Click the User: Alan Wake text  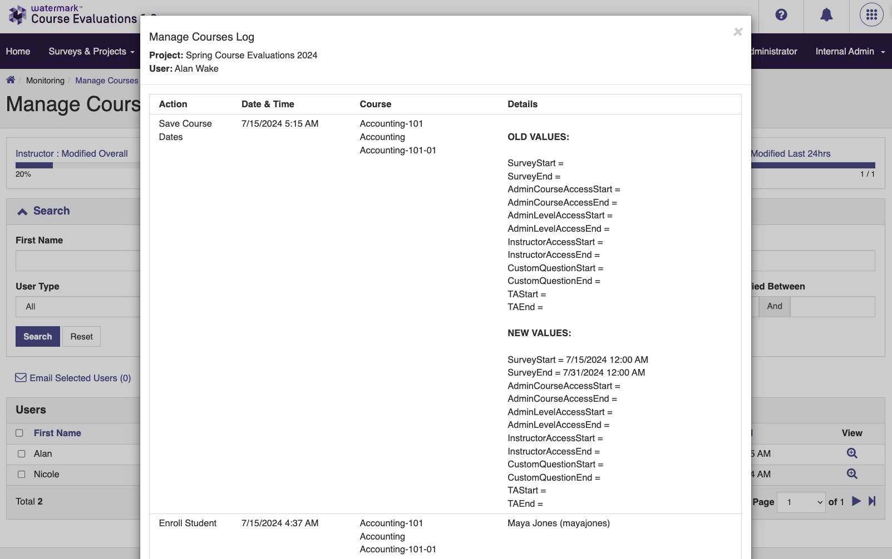(184, 68)
